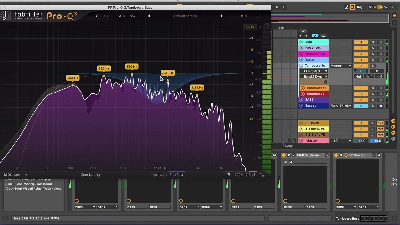Open the Help menu in Pro-Q 3
This screenshot has height=225, width=400.
[243, 16]
